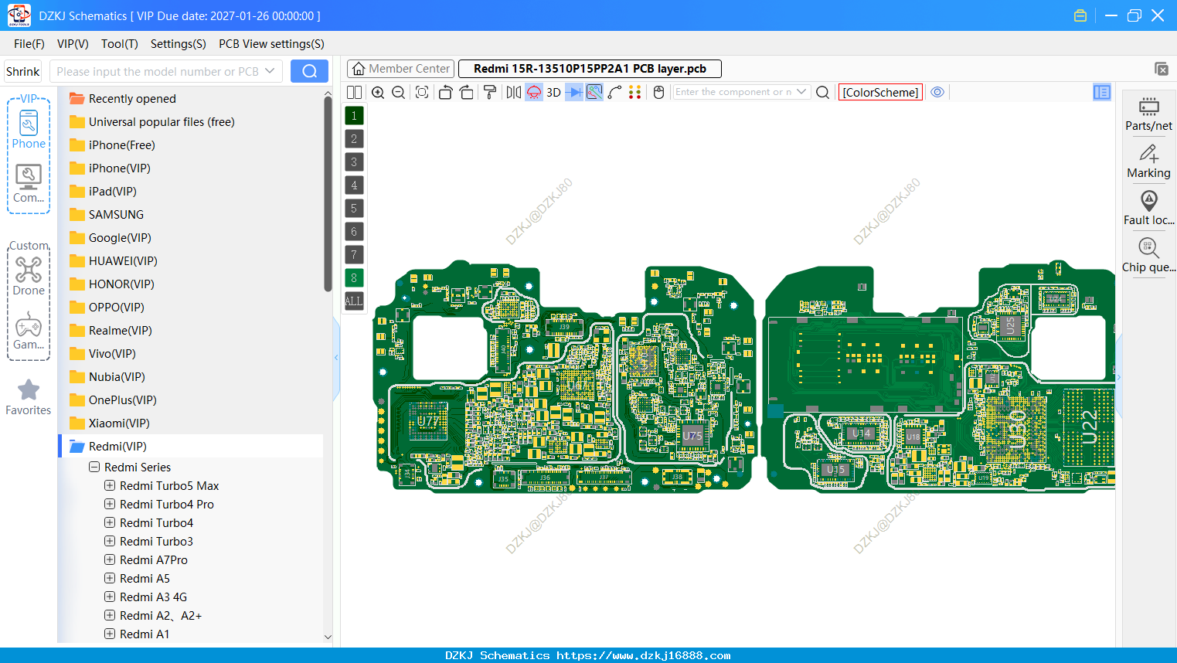Select the Computer category icon

[x=29, y=183]
